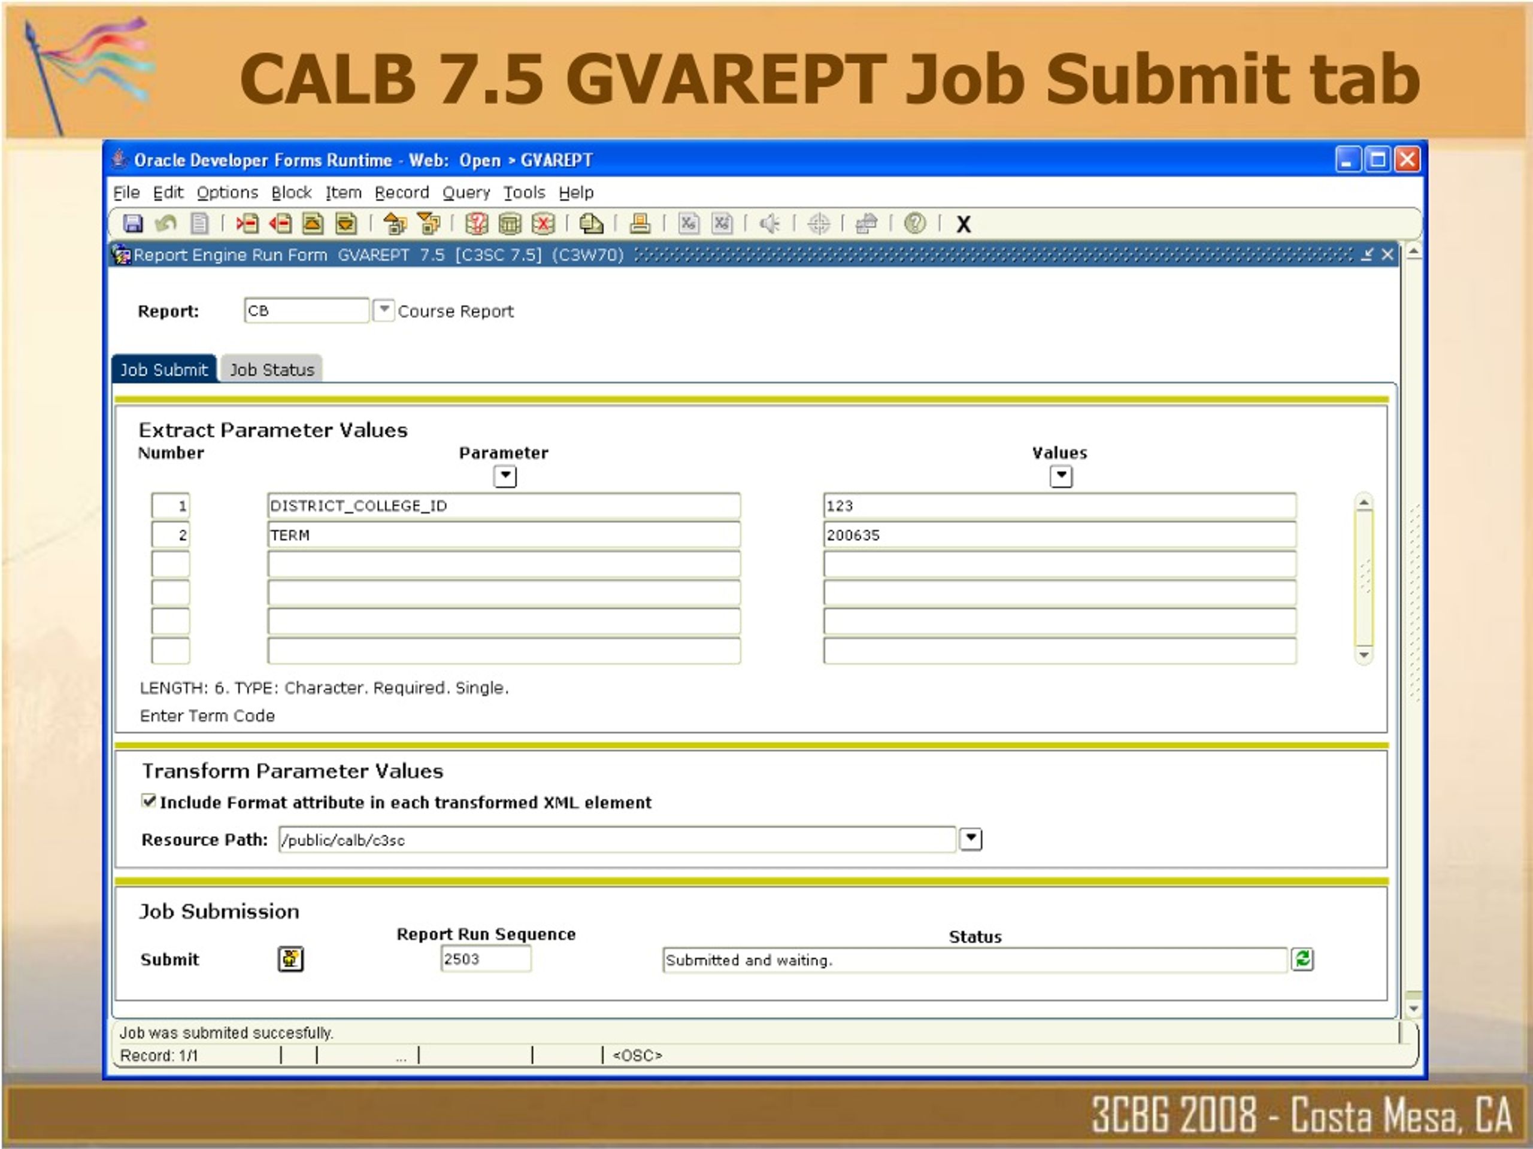1533x1149 pixels.
Task: Open the File menu
Action: coord(127,193)
